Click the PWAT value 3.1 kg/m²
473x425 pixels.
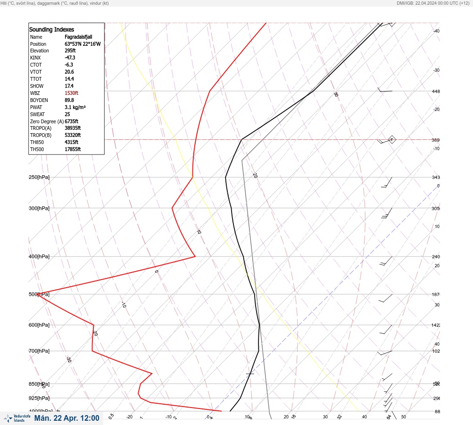(x=75, y=107)
